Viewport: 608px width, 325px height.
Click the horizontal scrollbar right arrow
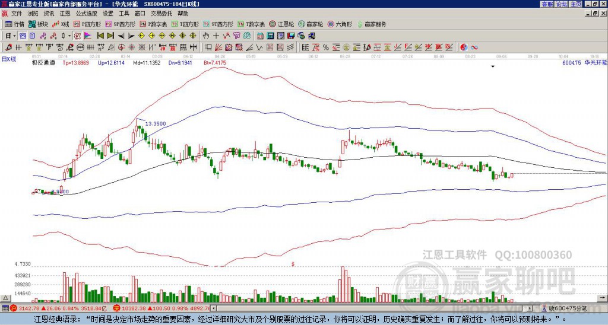[x=530, y=308]
